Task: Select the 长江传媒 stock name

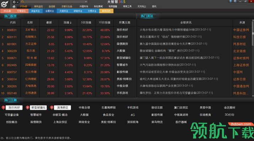Action: click(31, 72)
